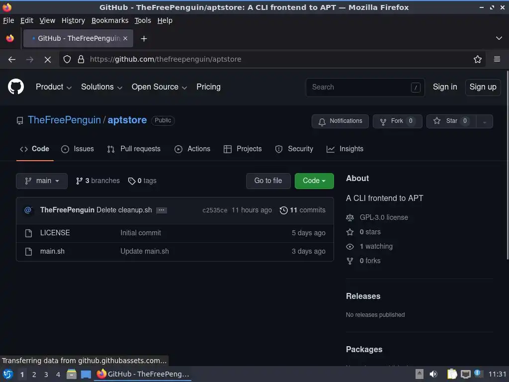Open the Packages section heading
The image size is (509, 382).
[364, 350]
